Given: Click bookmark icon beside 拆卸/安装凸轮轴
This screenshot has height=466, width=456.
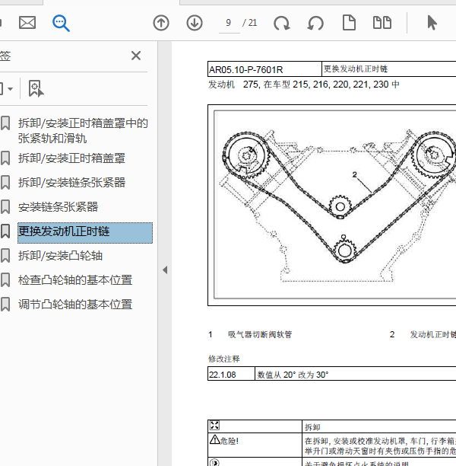Looking at the screenshot, I should (x=5, y=256).
